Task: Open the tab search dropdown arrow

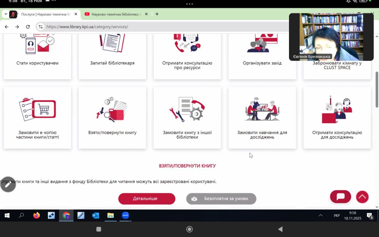Action: 6,14
